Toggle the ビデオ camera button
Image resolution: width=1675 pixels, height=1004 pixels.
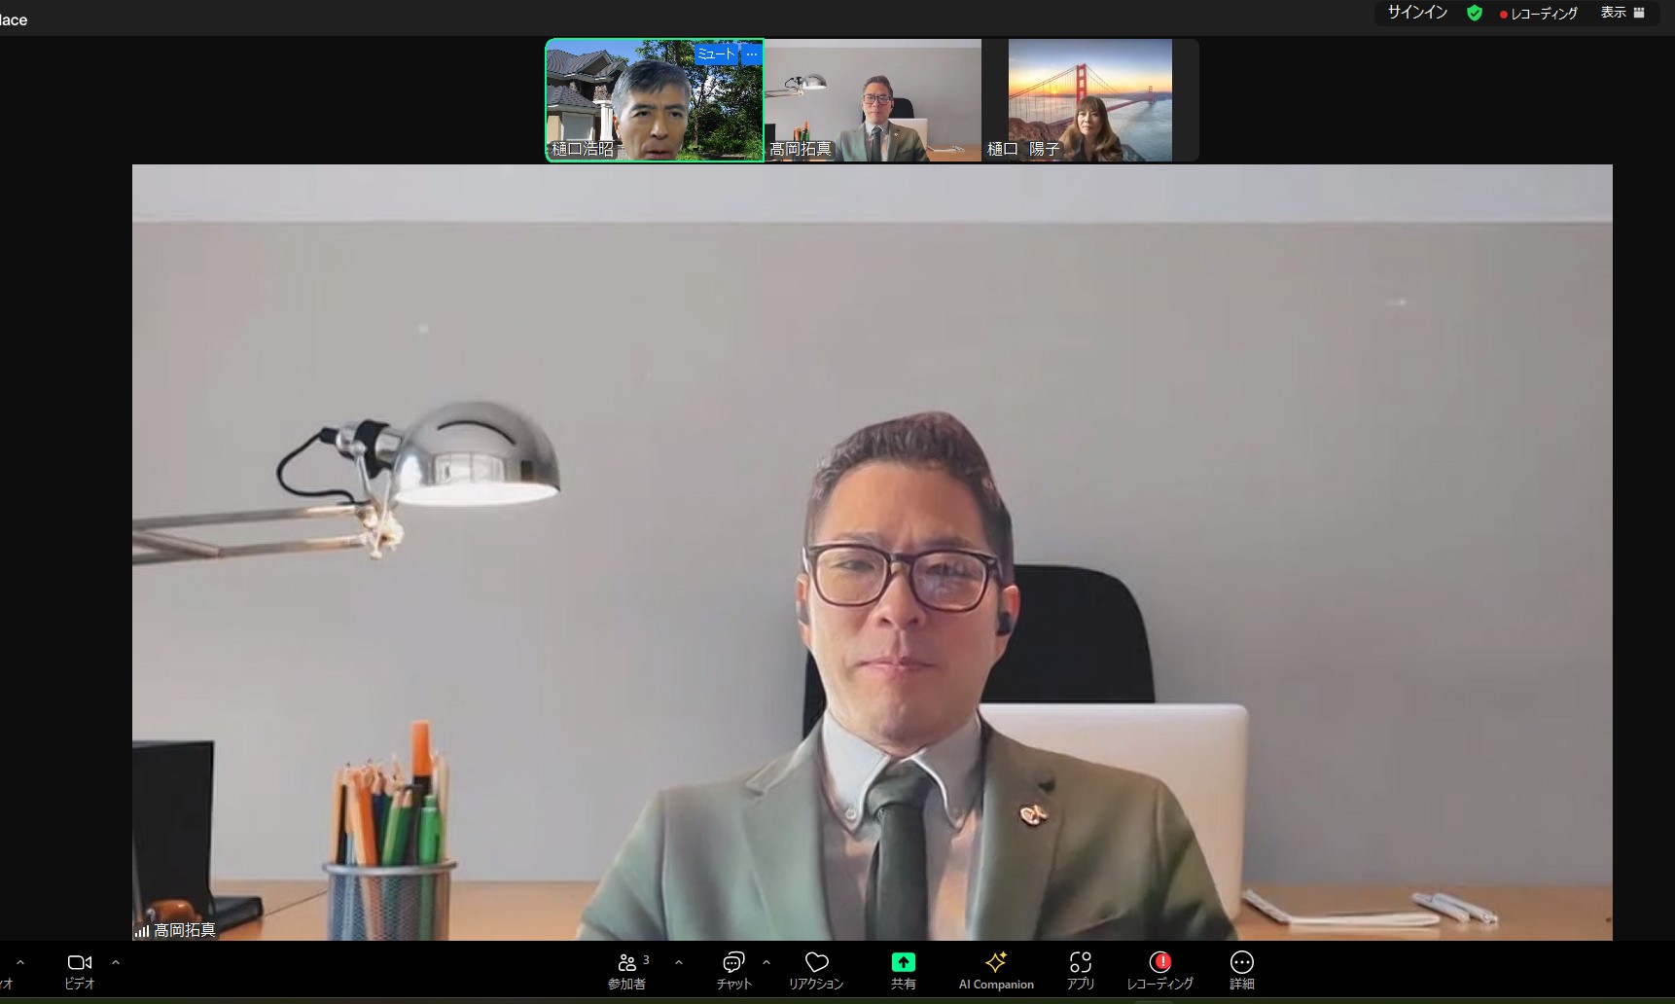click(80, 970)
